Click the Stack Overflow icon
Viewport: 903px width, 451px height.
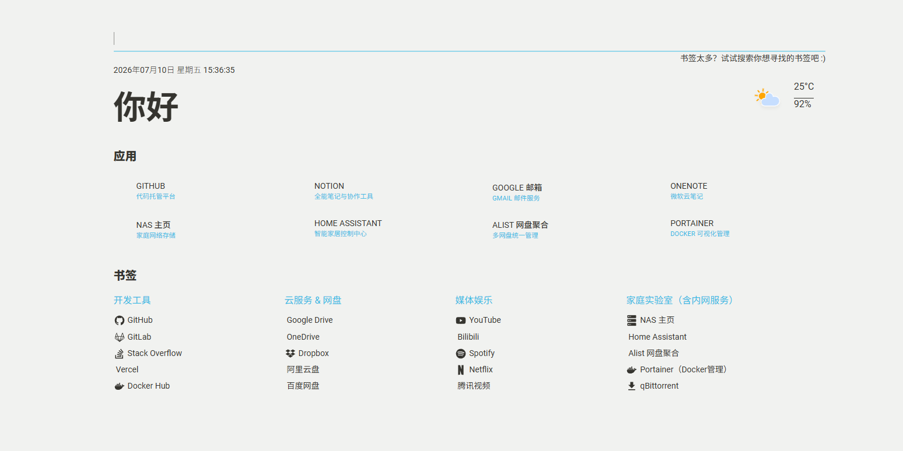click(120, 353)
